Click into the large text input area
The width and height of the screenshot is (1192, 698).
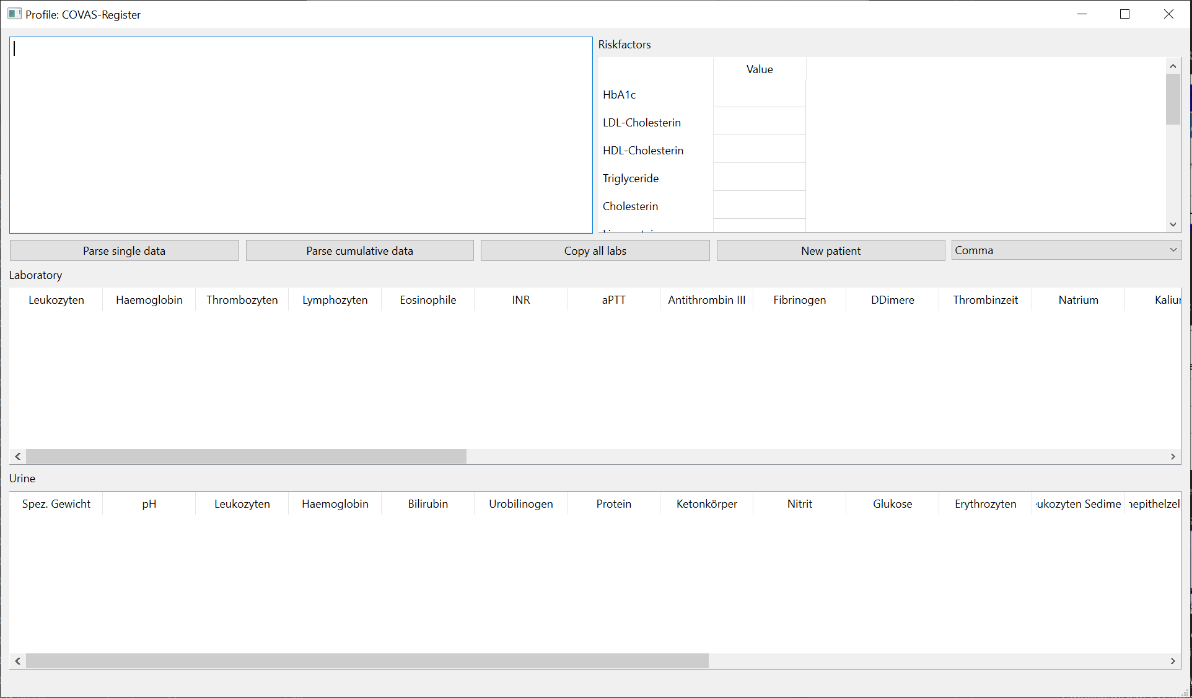coord(300,135)
